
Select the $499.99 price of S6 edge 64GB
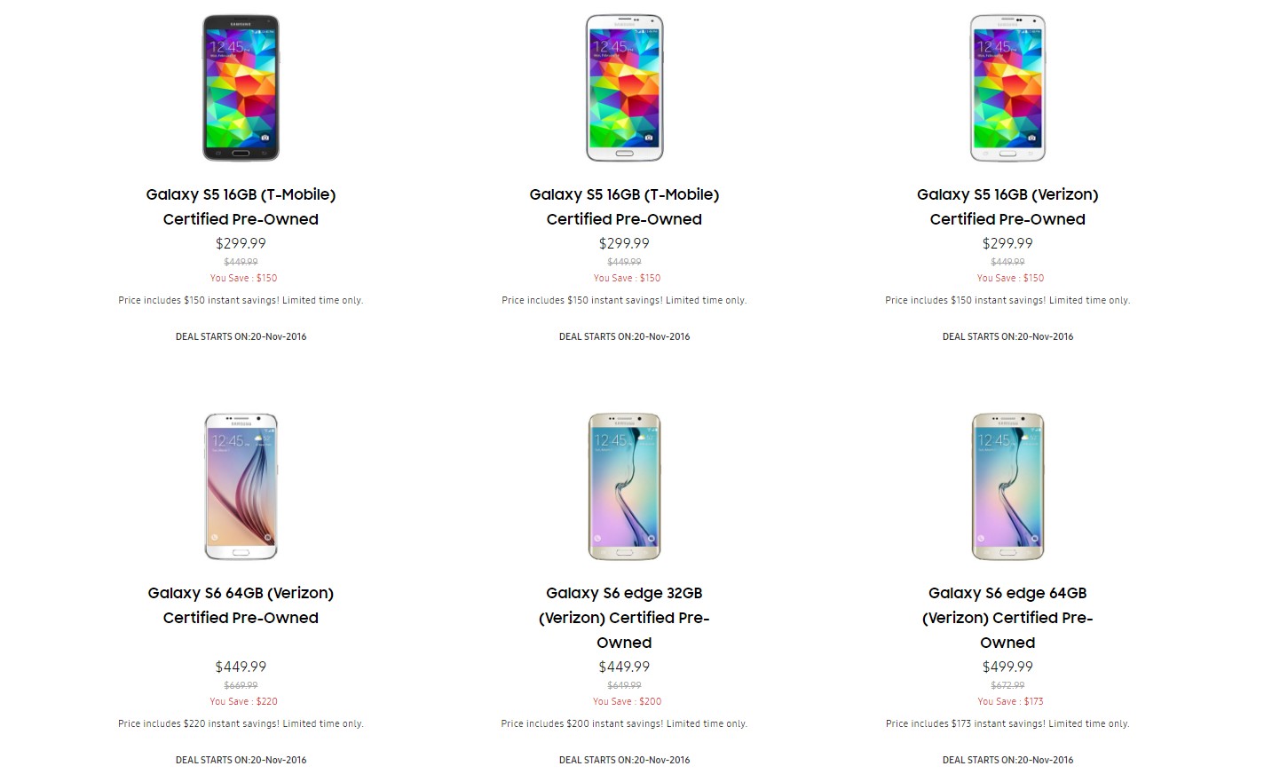(x=1007, y=667)
